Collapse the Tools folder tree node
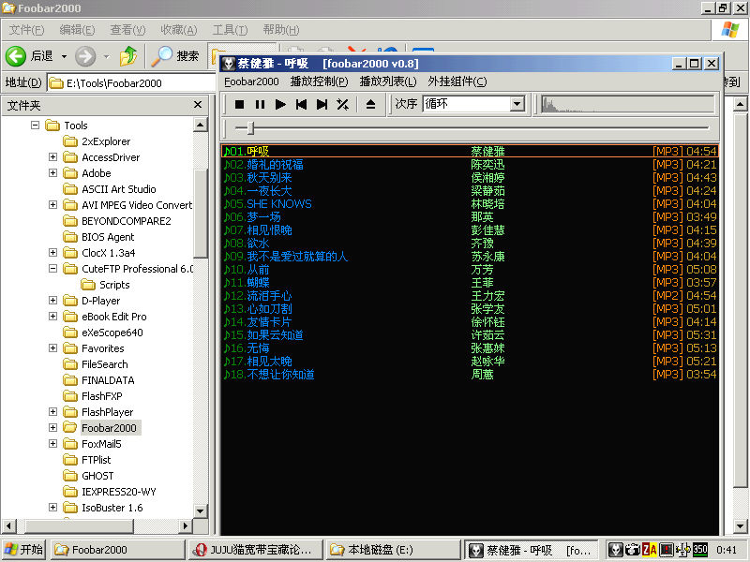The image size is (750, 562). pos(35,126)
